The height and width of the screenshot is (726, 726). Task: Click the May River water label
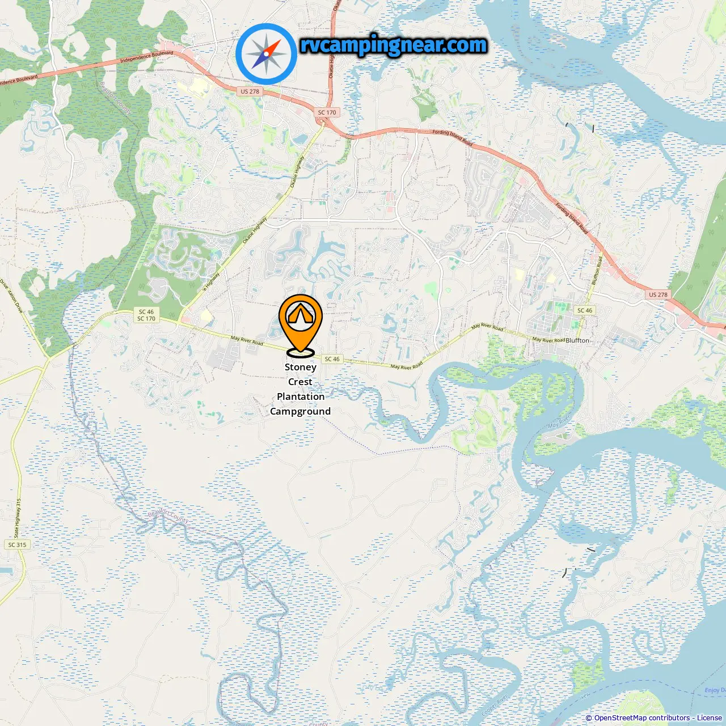tap(559, 423)
